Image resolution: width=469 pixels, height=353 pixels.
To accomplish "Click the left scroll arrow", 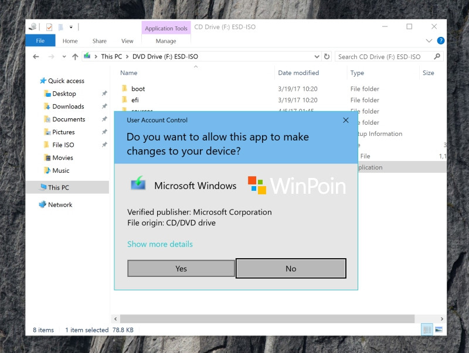I will [x=115, y=319].
